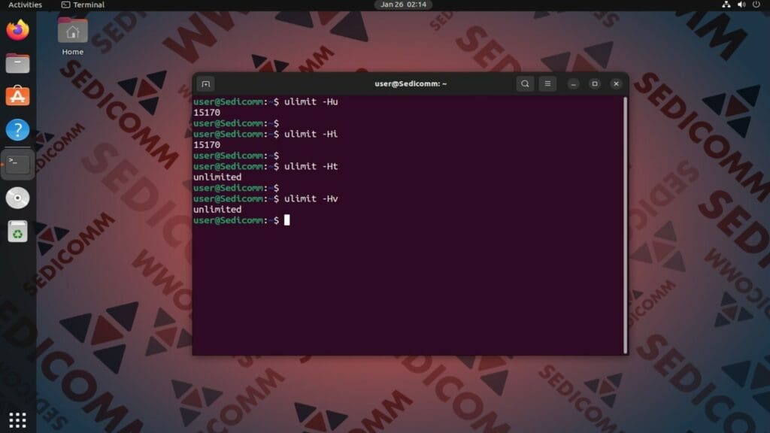770x433 pixels.
Task: Open the Home folder desktop icon
Action: 73,36
